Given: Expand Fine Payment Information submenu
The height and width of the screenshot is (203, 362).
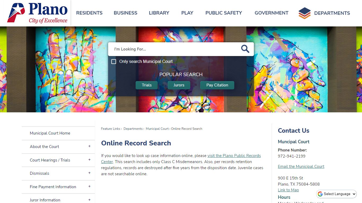Looking at the screenshot, I should [89, 187].
